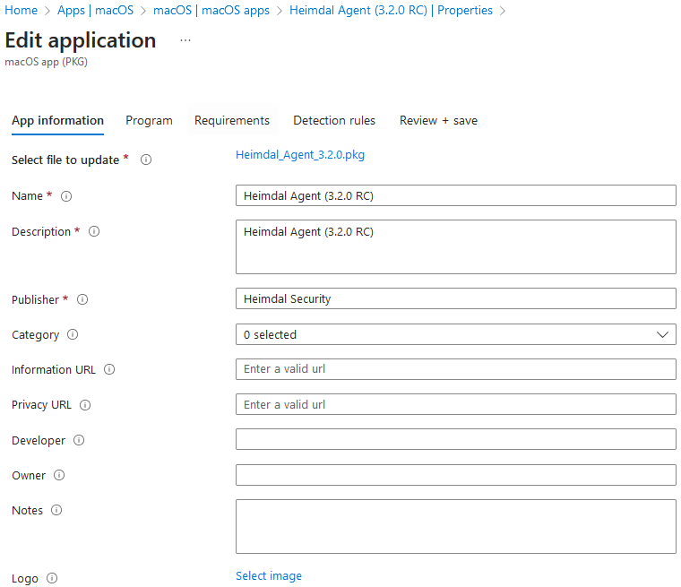Screen dimensions: 681x587
Task: Click the Edit application page heading
Action: click(81, 41)
